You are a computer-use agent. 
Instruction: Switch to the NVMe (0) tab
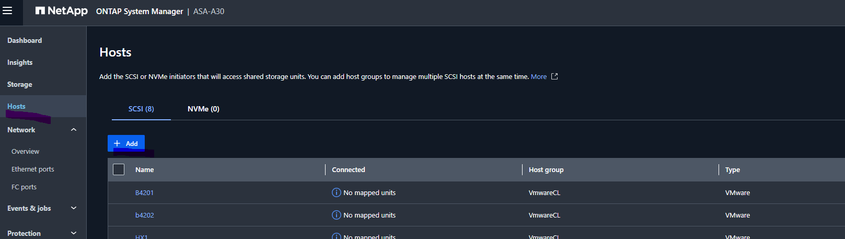pos(203,109)
